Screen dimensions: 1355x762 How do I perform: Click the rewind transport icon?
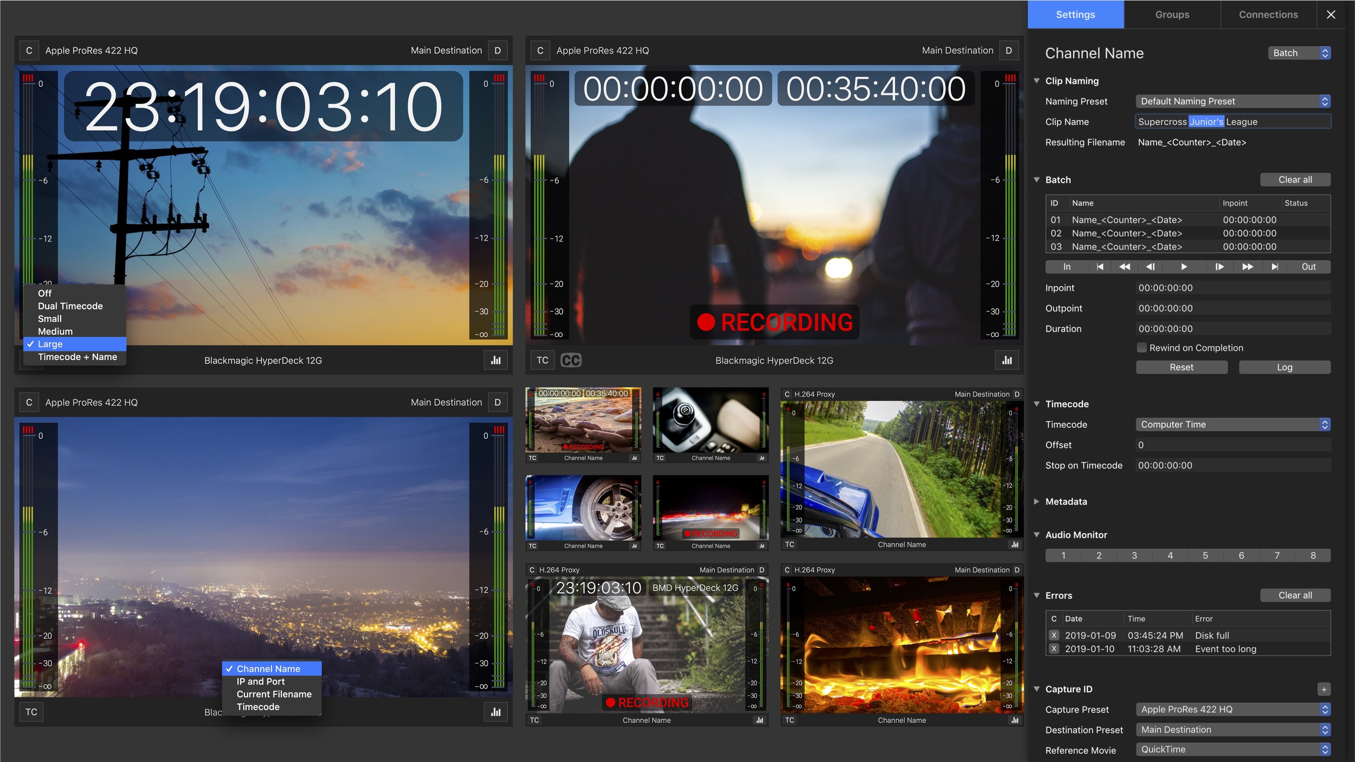pos(1125,266)
